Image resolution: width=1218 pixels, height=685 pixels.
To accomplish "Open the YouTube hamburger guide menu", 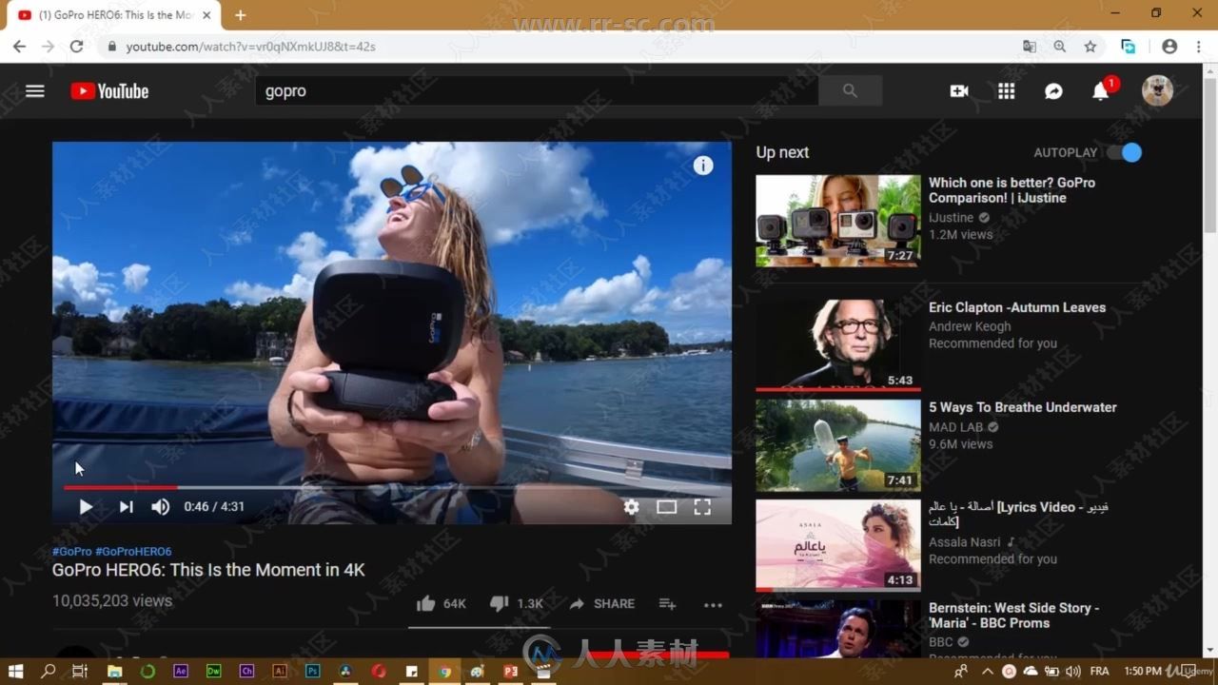I will 35,91.
